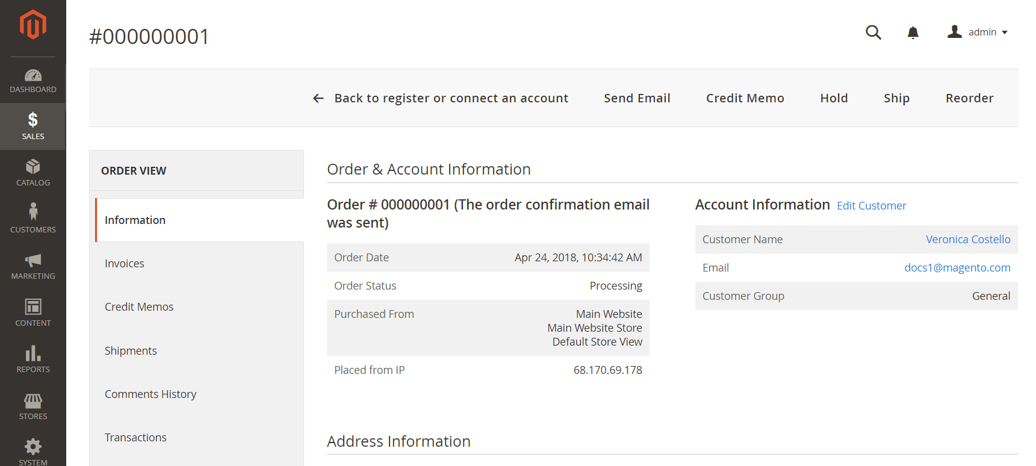
Task: Open the Veronica Costello customer link
Action: click(968, 240)
